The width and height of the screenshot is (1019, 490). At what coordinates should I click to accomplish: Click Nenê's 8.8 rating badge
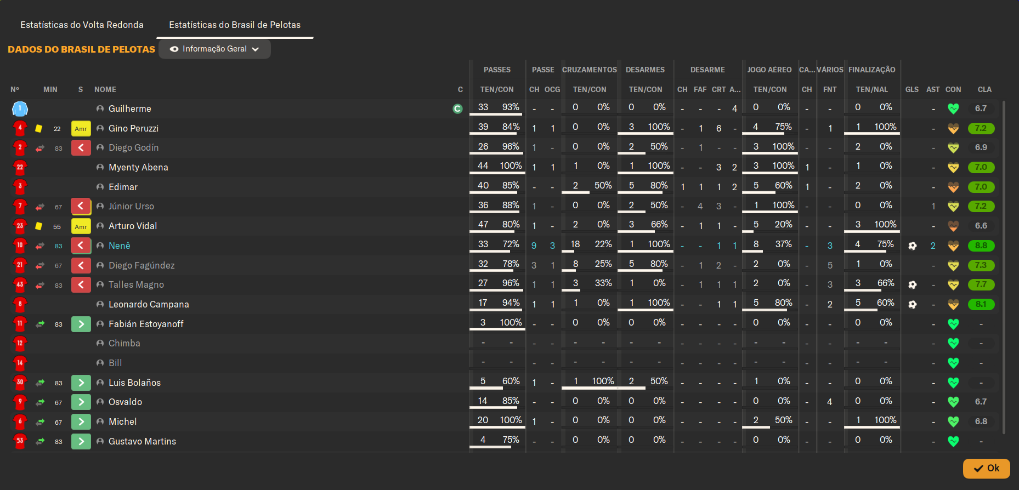tap(981, 246)
